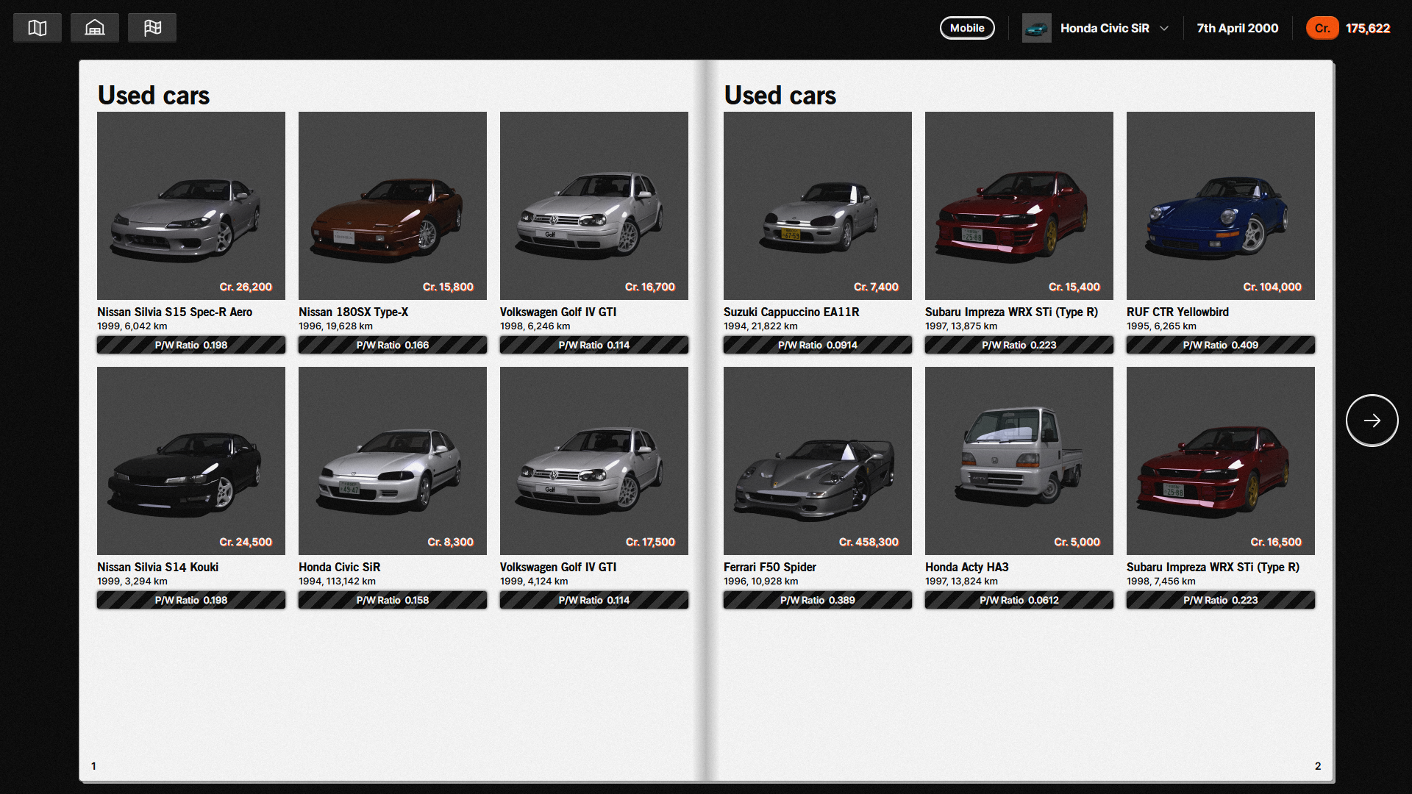Select the Nissan 180SX Type-X car image

[392, 206]
